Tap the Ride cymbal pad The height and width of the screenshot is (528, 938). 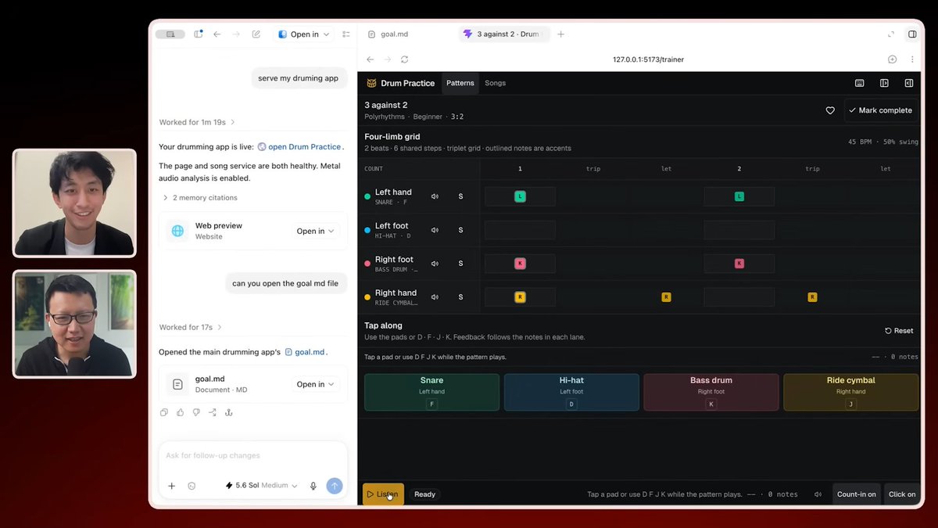[850, 392]
